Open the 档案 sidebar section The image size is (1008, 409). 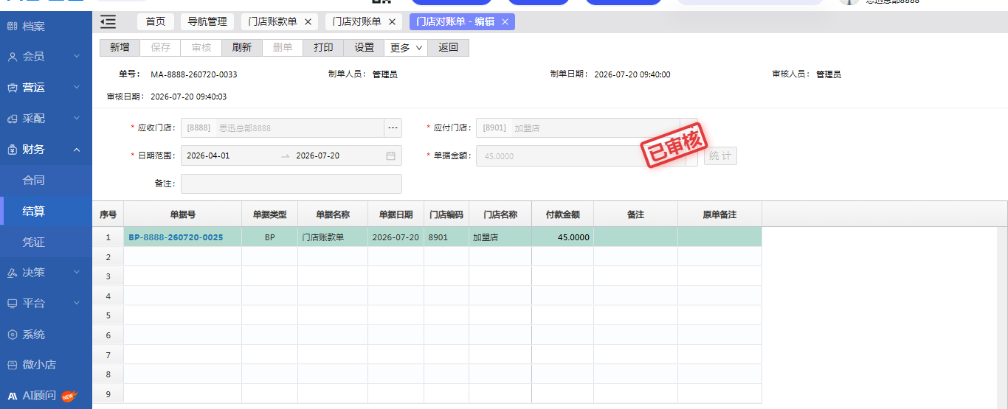click(x=46, y=27)
